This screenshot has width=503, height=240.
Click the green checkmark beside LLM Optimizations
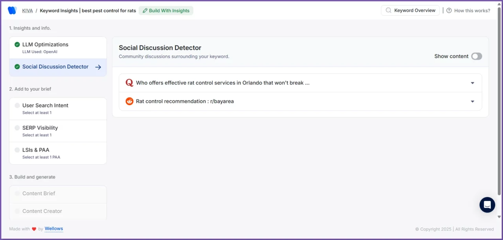[x=17, y=44]
